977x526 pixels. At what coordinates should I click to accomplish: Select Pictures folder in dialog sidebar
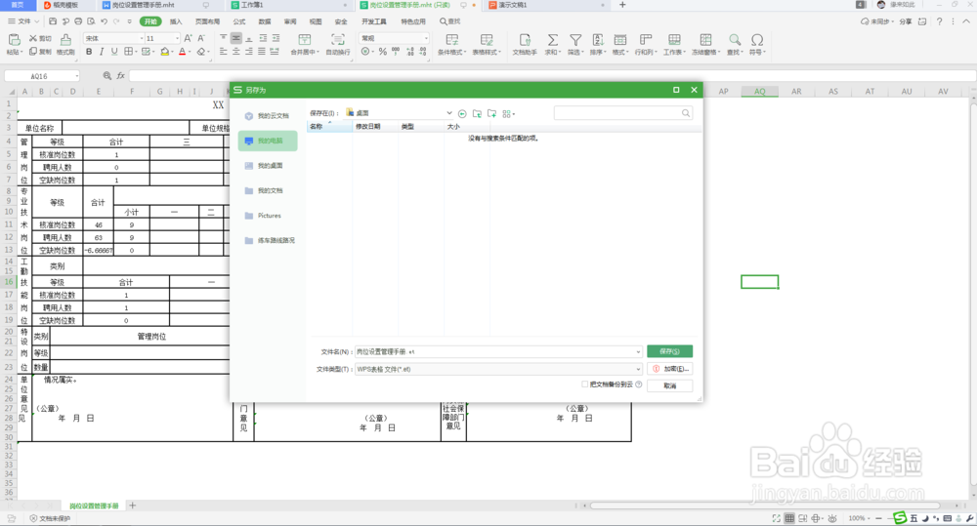tap(268, 216)
